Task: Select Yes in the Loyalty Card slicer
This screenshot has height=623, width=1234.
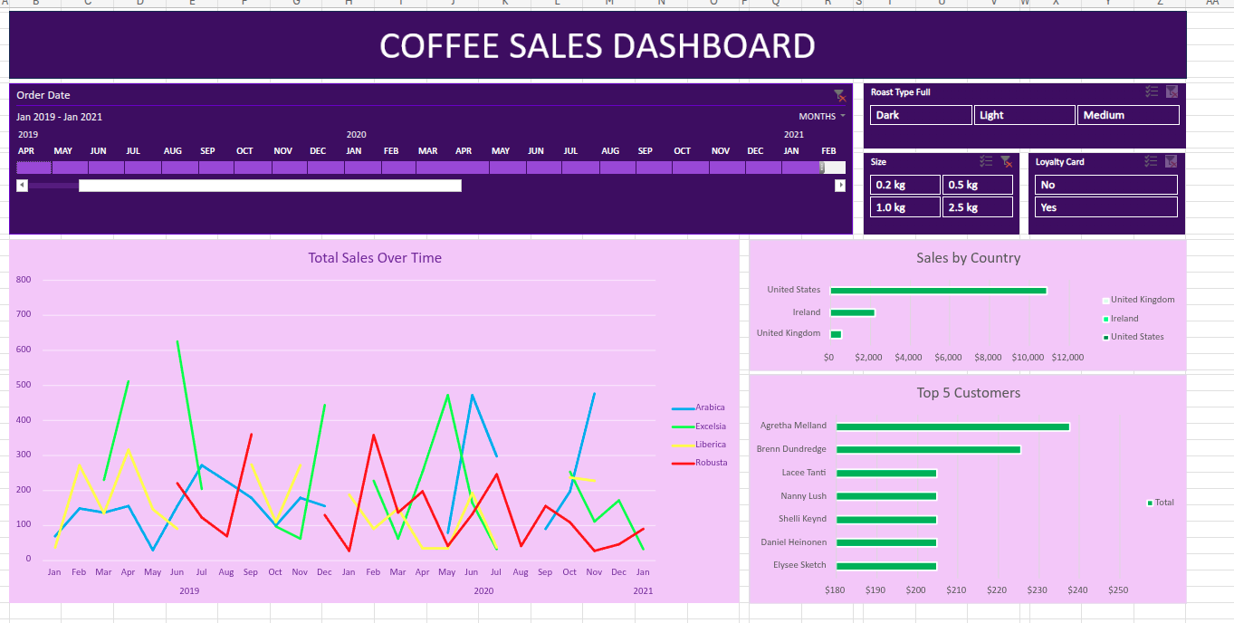Action: tap(1105, 206)
